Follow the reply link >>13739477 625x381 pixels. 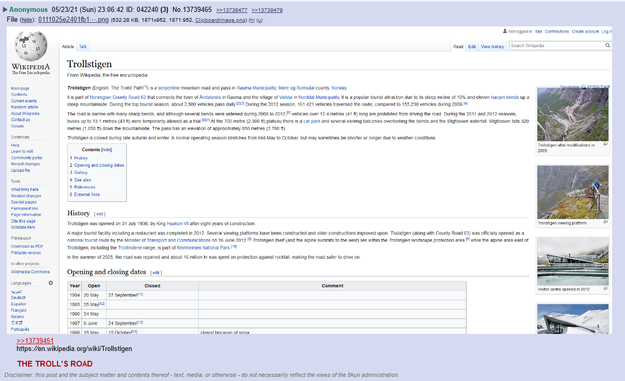231,10
